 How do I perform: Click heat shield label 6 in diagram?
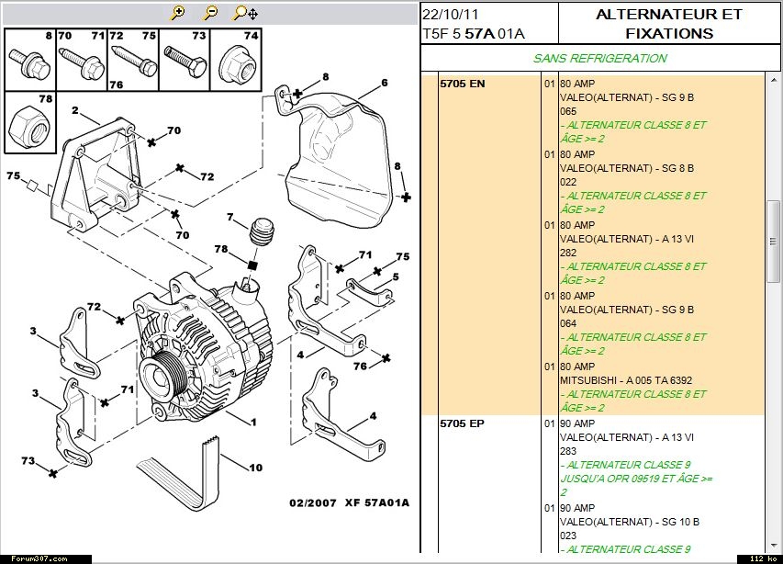click(384, 83)
